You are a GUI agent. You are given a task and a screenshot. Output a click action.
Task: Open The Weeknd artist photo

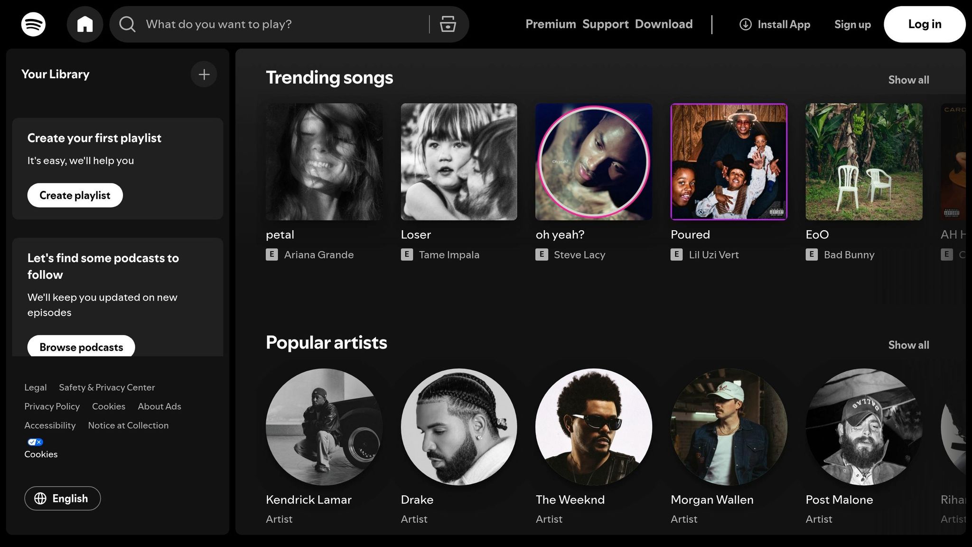click(x=594, y=427)
